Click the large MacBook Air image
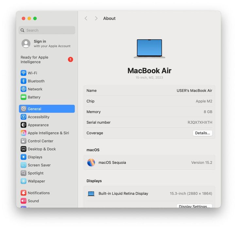Screen dimensions: 237x229 click(149, 48)
